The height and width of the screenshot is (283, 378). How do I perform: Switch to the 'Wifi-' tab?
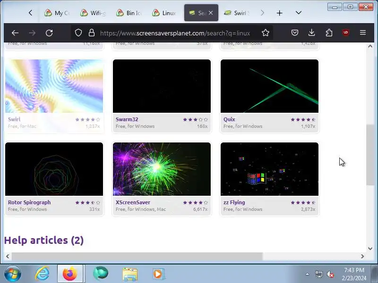point(93,13)
